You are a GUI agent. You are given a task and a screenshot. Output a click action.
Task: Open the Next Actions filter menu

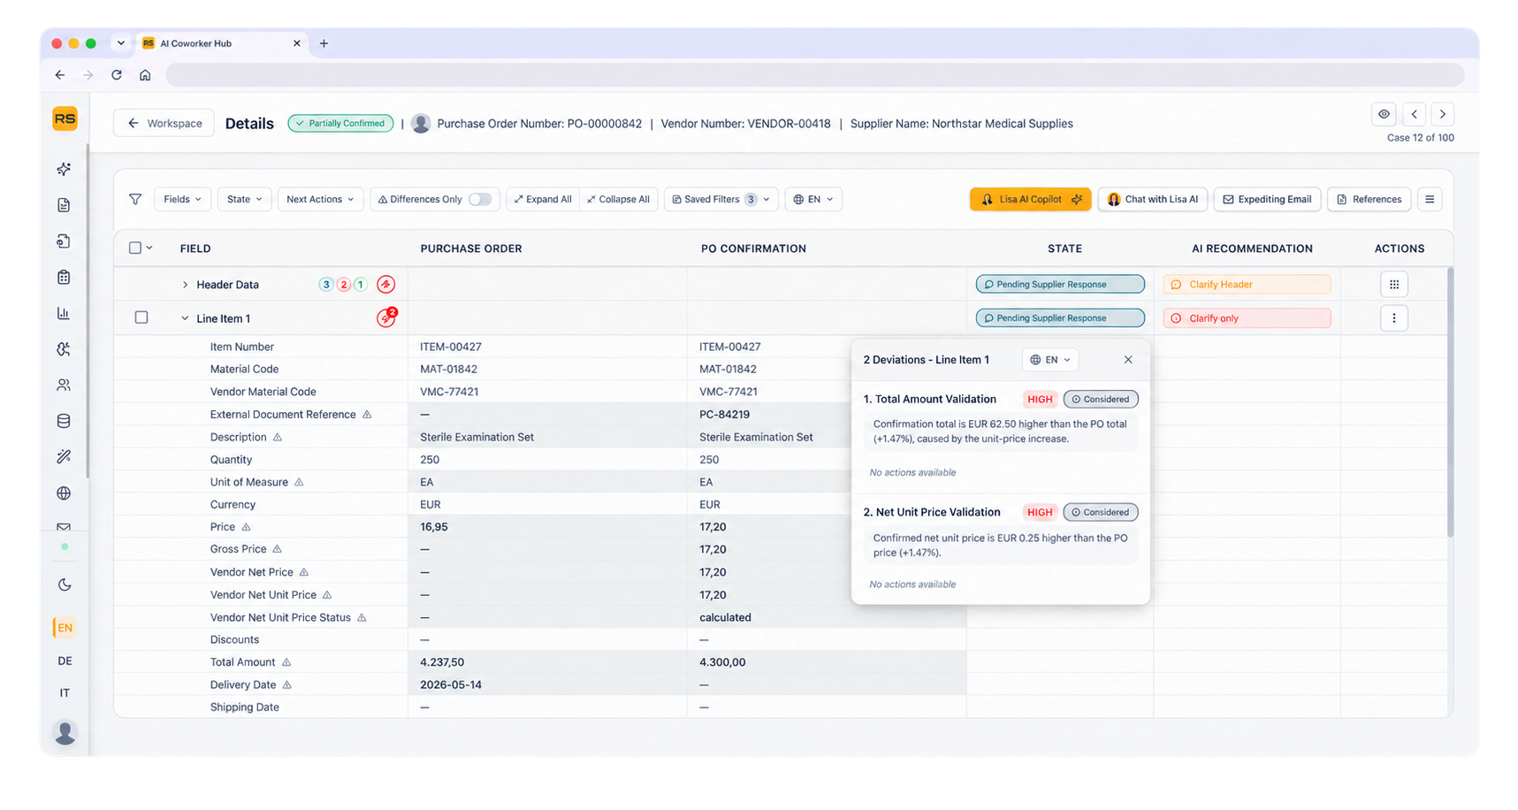320,199
